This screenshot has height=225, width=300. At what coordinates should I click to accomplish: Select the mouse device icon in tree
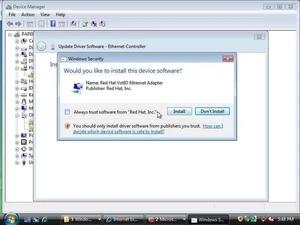tap(24, 102)
